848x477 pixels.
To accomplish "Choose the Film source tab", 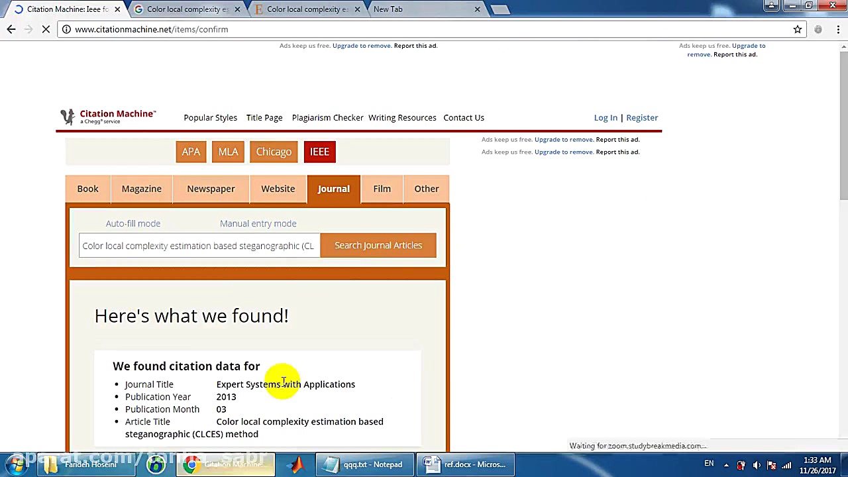I will [382, 189].
